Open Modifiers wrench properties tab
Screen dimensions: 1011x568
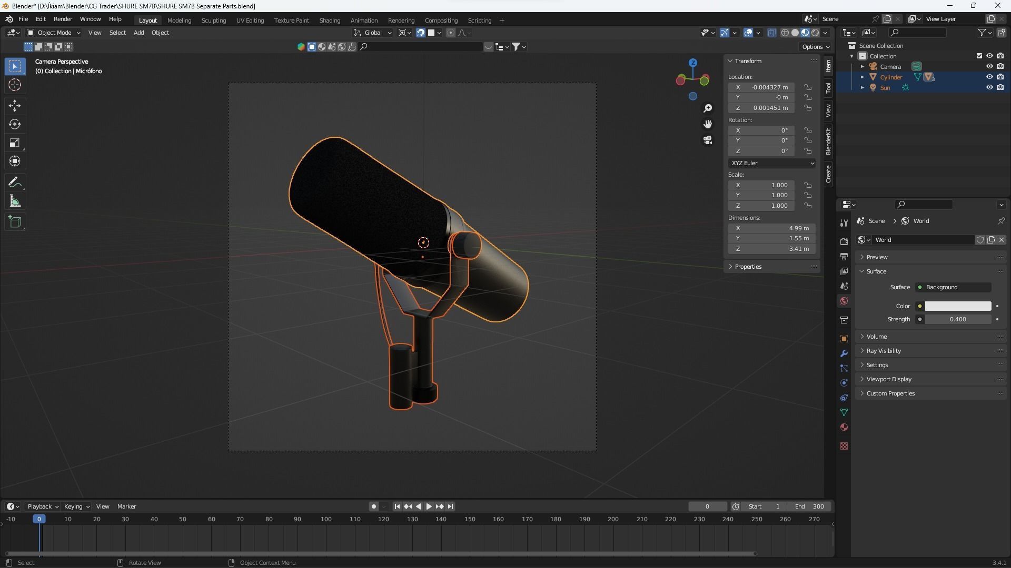pyautogui.click(x=844, y=353)
